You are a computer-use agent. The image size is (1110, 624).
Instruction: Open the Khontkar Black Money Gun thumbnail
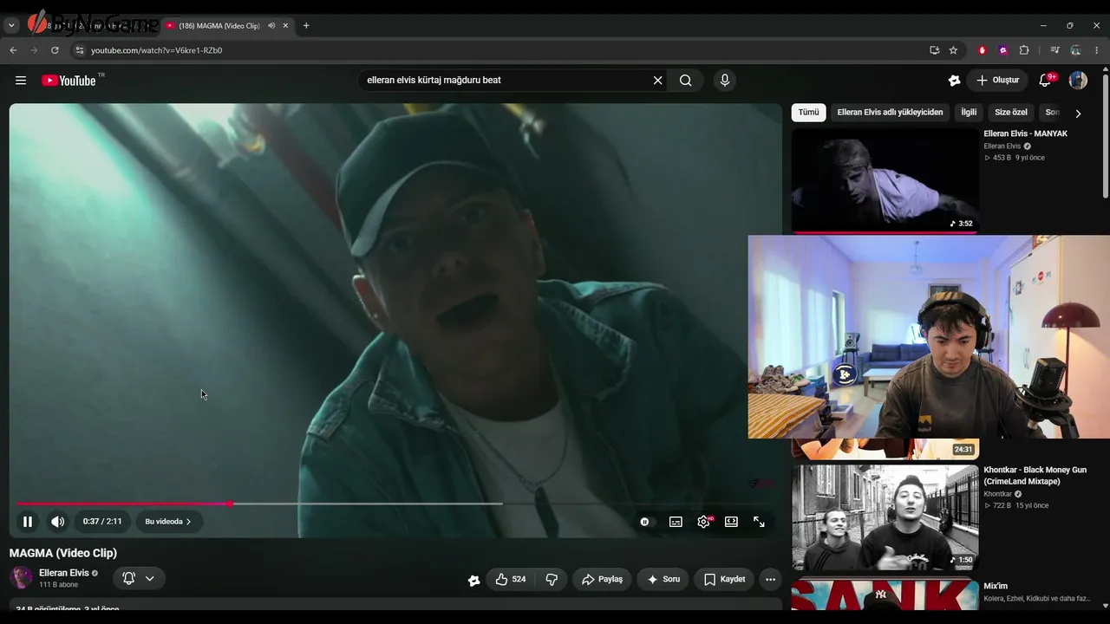click(885, 517)
